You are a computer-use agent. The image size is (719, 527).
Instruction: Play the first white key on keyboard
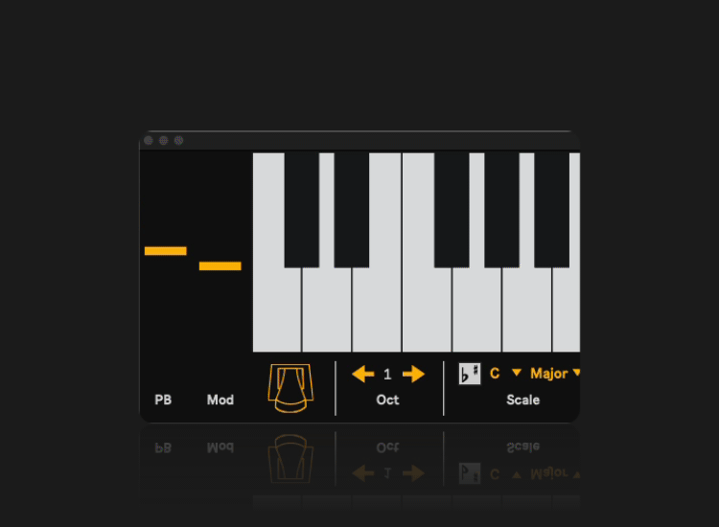[276, 311]
